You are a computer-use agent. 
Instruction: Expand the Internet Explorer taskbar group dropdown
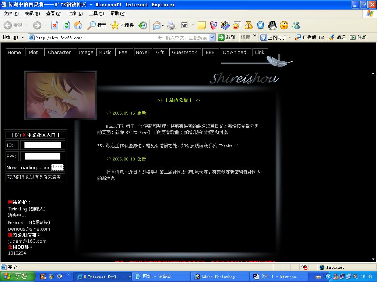(x=130, y=277)
